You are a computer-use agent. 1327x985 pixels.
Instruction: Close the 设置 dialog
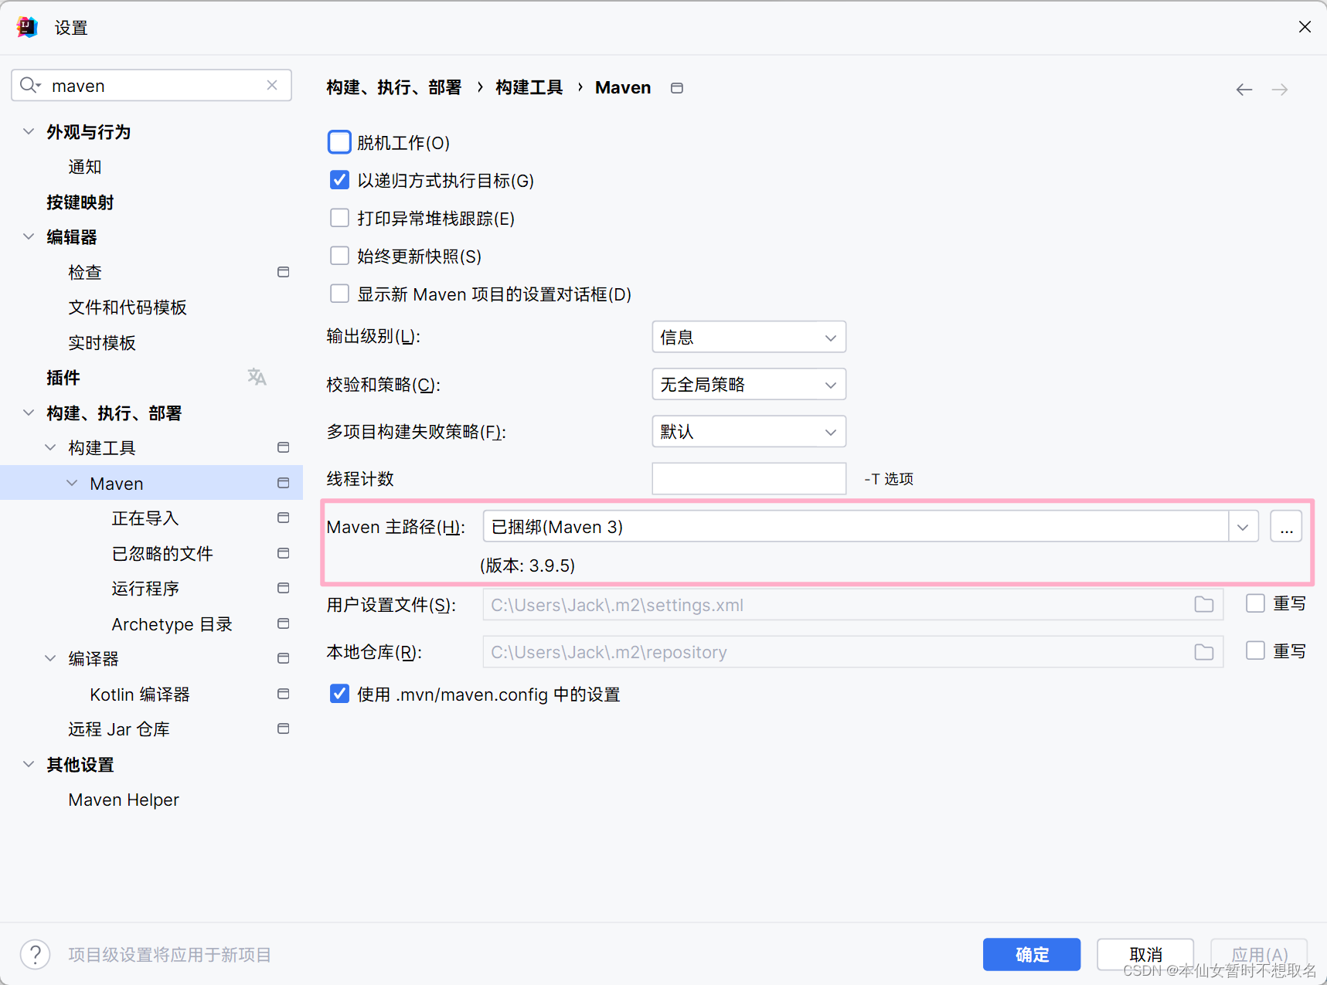click(x=1305, y=27)
